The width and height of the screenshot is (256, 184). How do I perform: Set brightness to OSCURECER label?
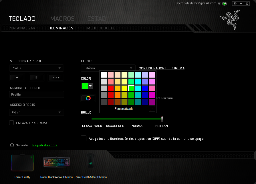click(x=115, y=126)
